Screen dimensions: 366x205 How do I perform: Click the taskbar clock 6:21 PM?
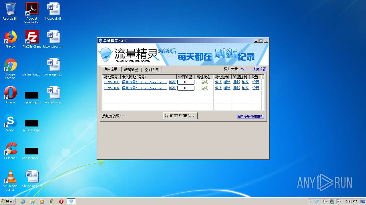click(351, 201)
